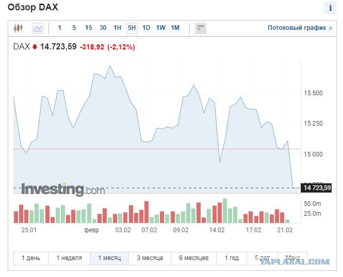Select the 1H interval

point(117,28)
